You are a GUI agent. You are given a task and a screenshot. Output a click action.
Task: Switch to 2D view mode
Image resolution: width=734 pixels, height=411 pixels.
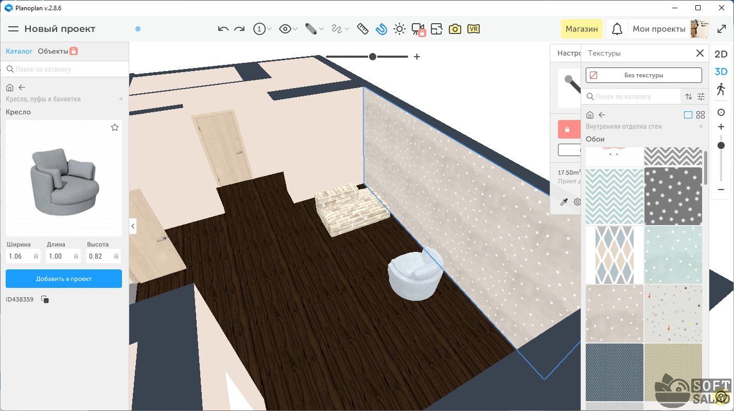(721, 54)
